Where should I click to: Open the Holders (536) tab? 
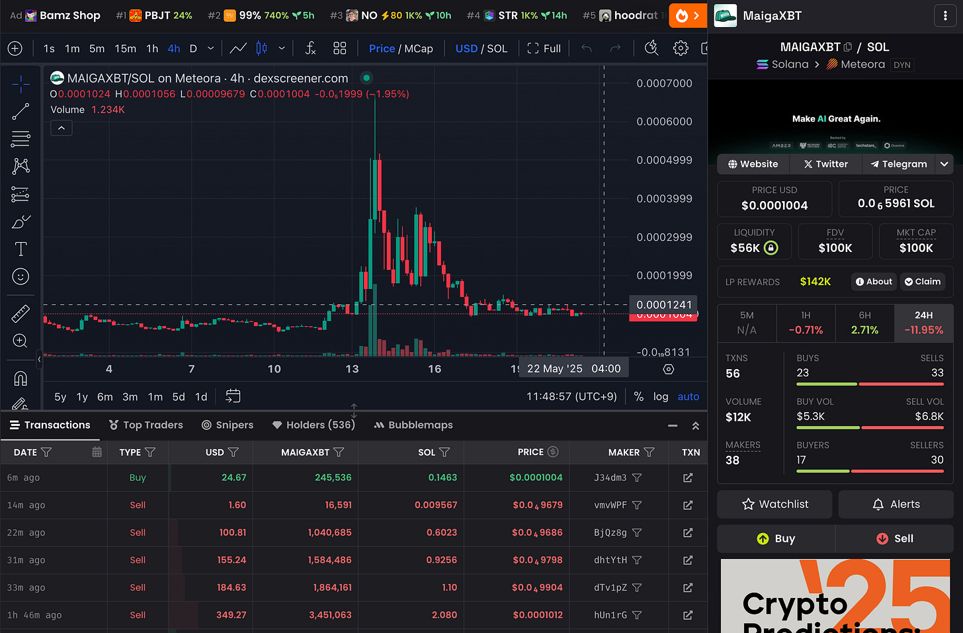[x=314, y=425]
